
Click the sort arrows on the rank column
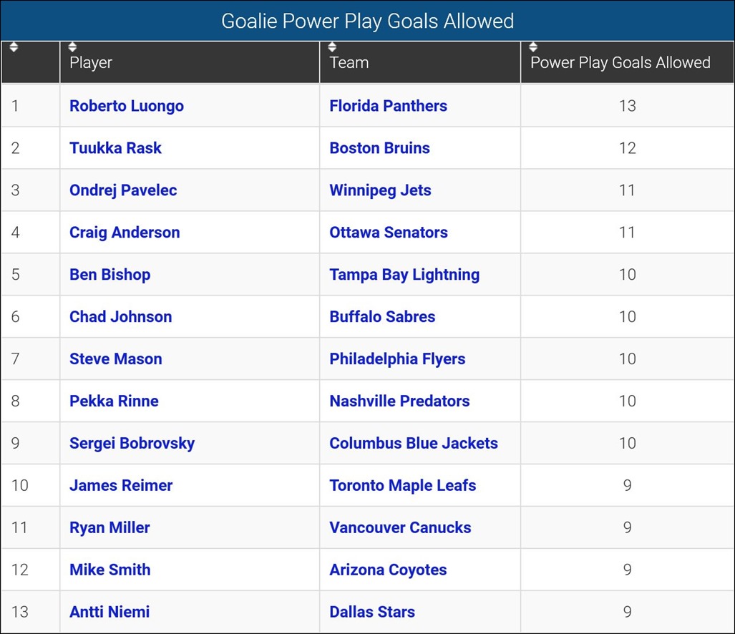(14, 45)
